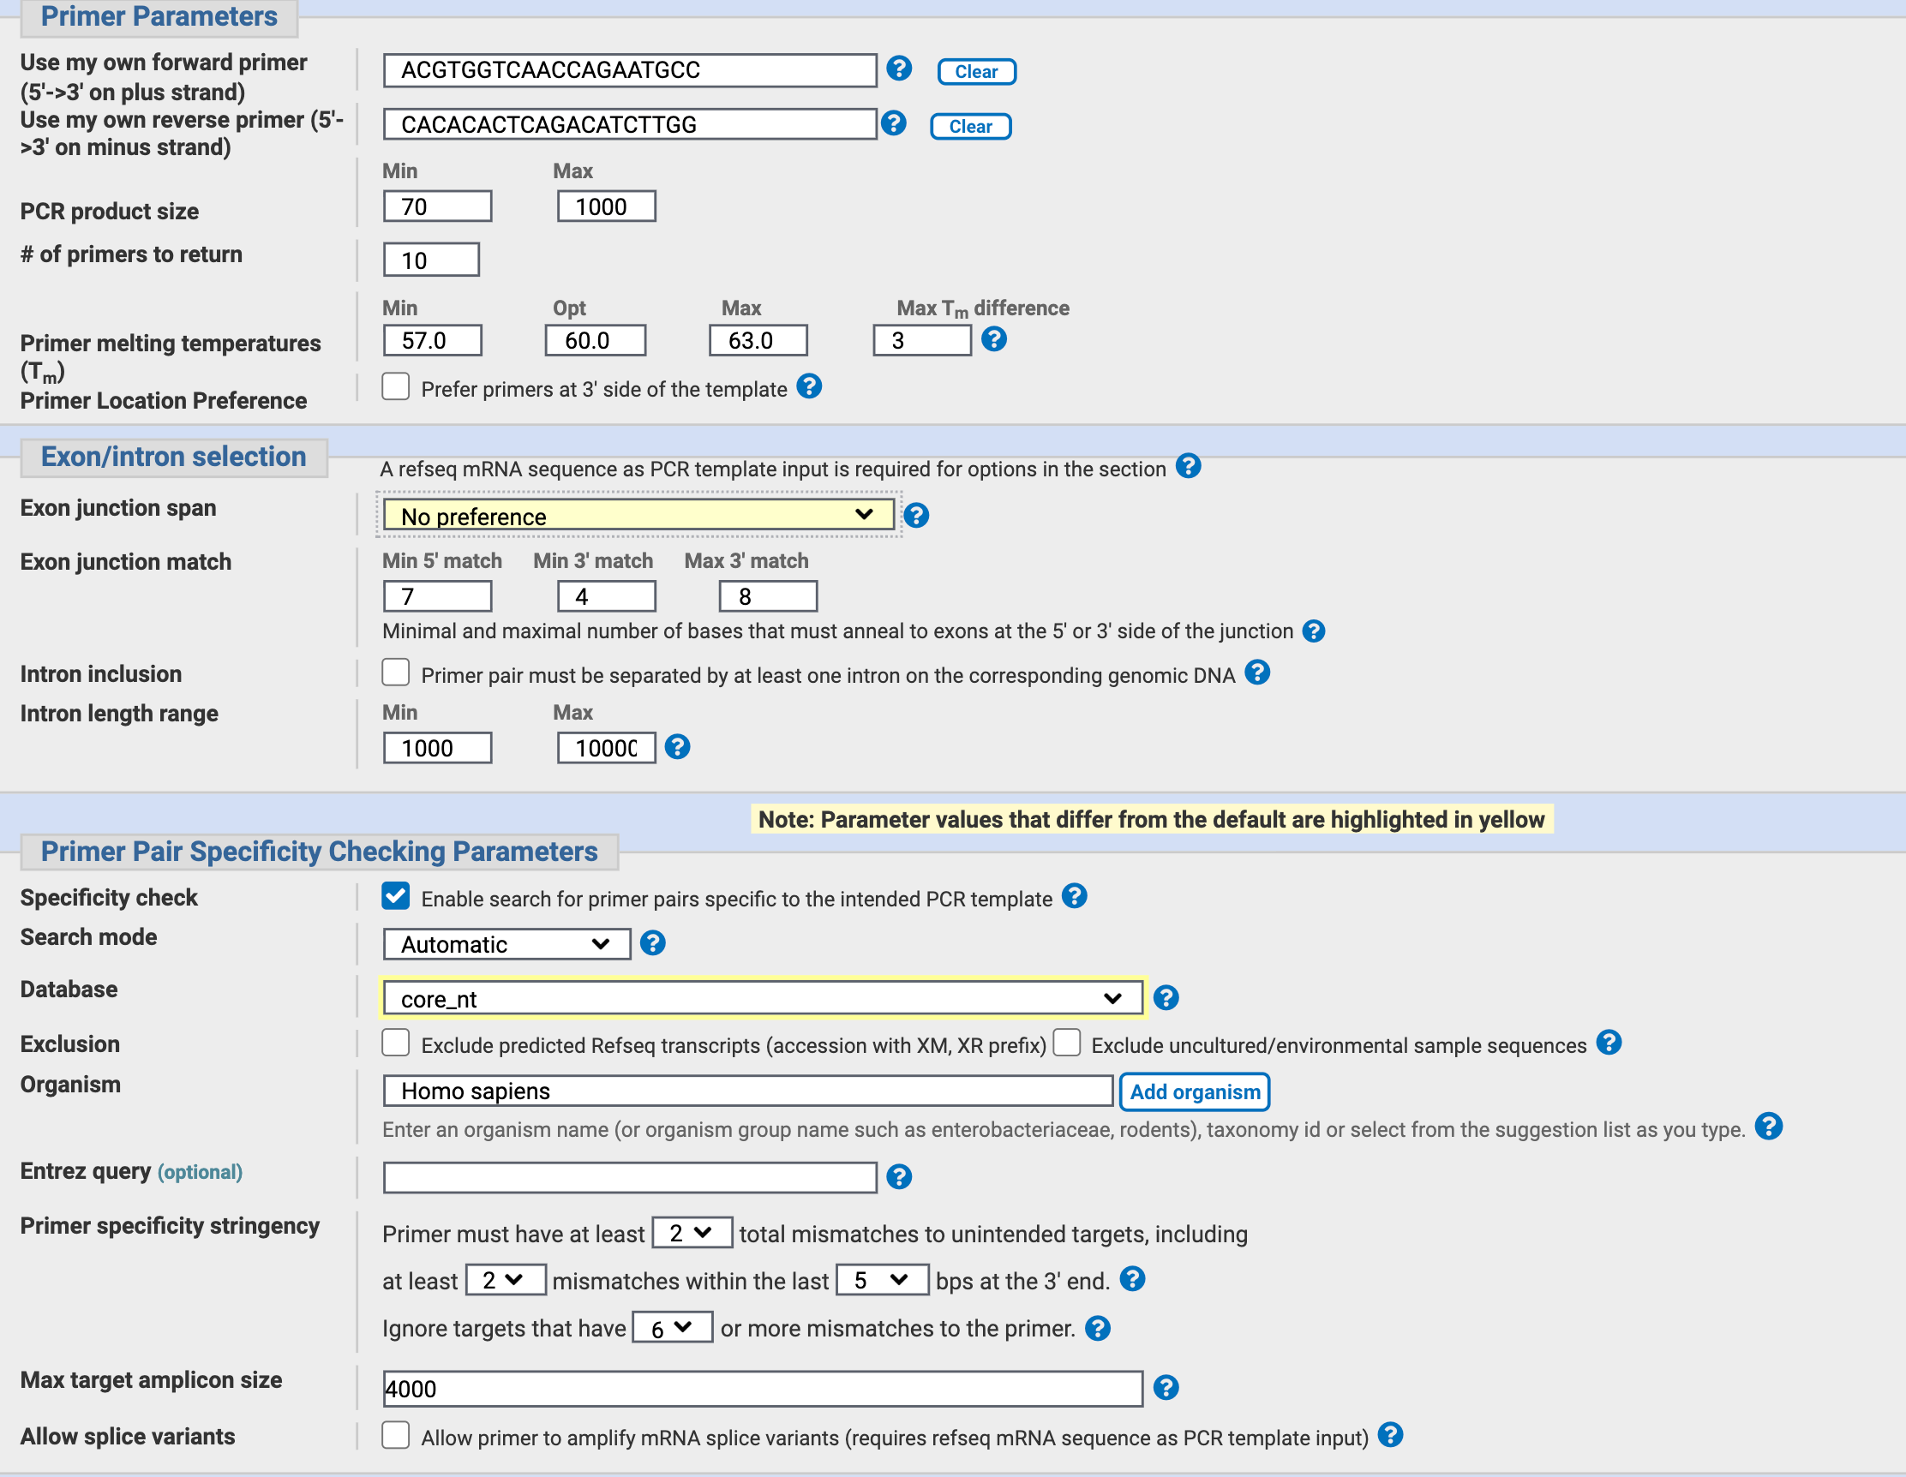Click help icon for Max target amplicon size
1906x1477 pixels.
pos(1165,1387)
